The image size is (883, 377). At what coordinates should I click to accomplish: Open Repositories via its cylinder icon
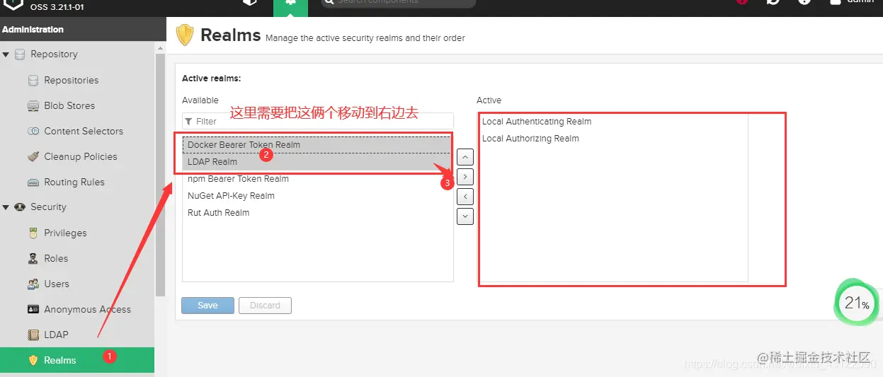pyautogui.click(x=33, y=81)
